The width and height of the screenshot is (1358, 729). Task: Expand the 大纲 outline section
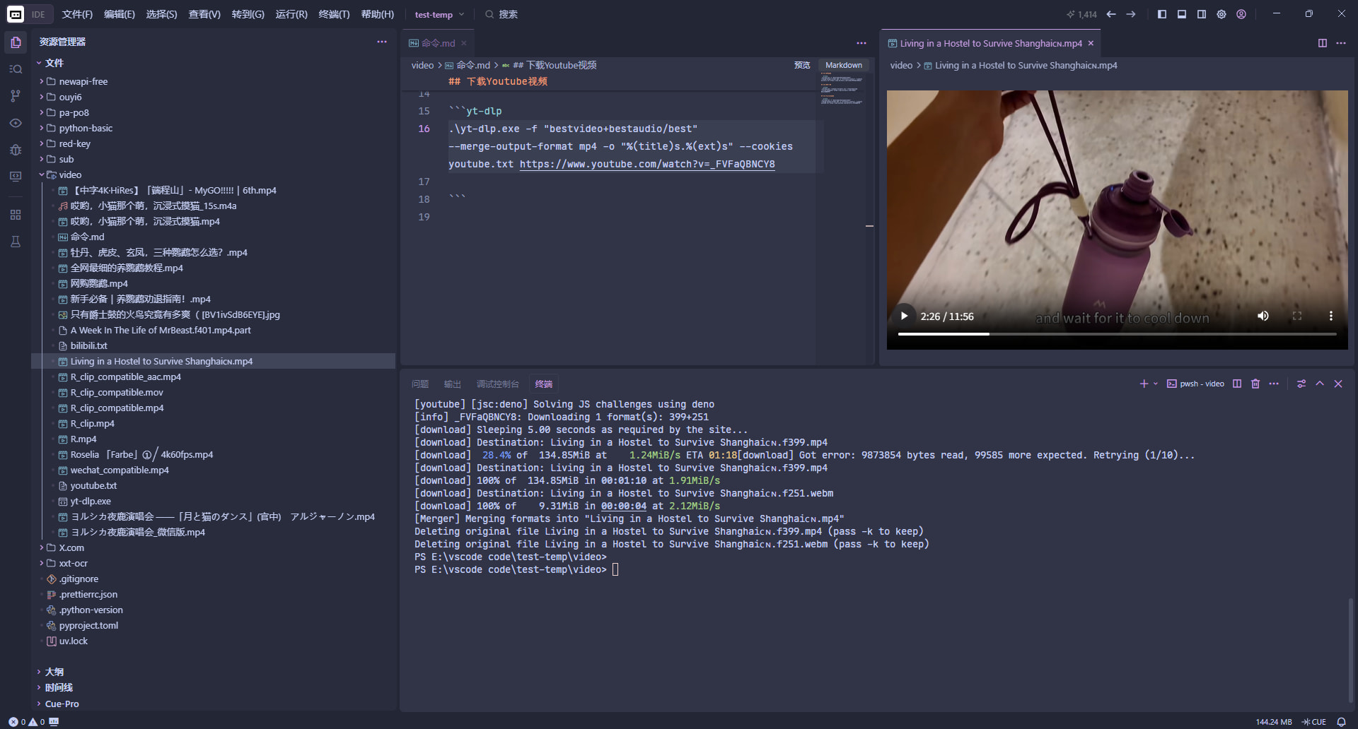(54, 672)
